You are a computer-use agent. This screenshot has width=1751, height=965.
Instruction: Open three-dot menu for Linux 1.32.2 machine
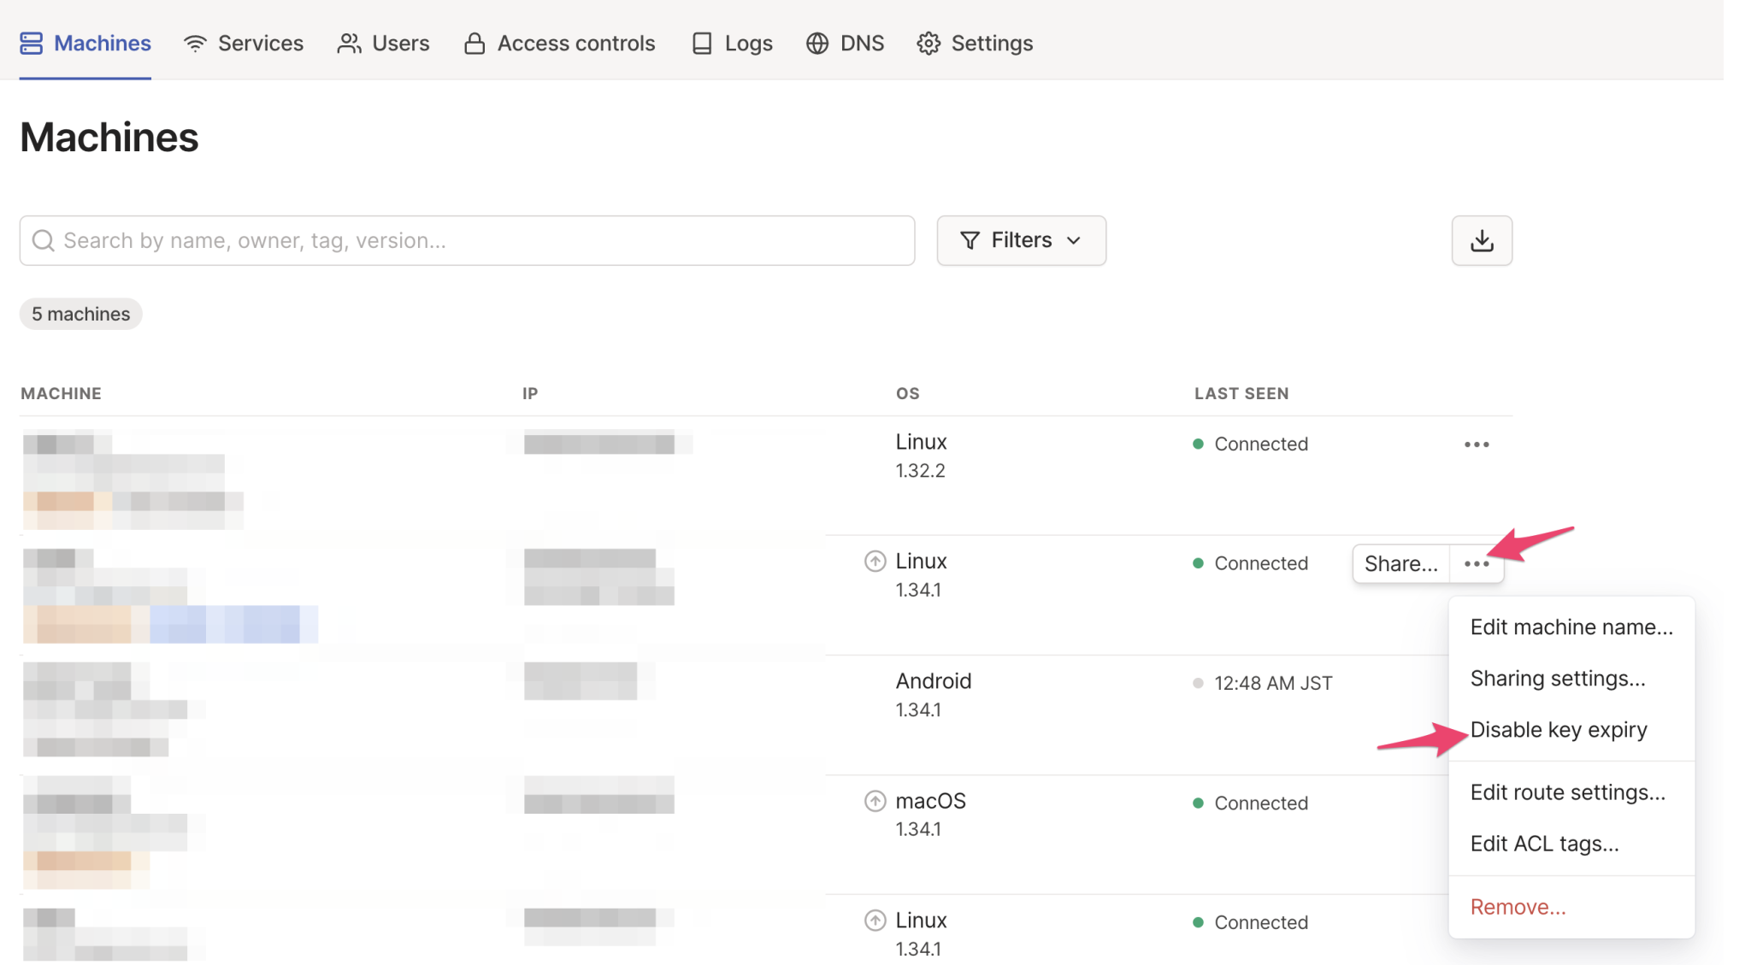point(1476,444)
